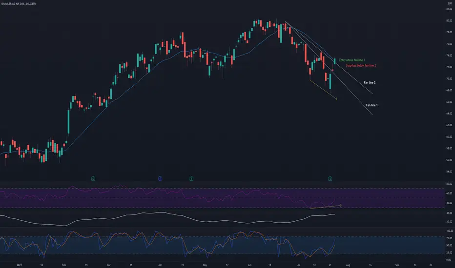Viewport: 455px width, 268px height.
Task: Click the 74.00 price axis label
Action: click(x=449, y=56)
